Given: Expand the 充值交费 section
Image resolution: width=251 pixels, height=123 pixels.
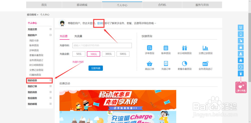Looking at the screenshot, I should coord(51,29).
